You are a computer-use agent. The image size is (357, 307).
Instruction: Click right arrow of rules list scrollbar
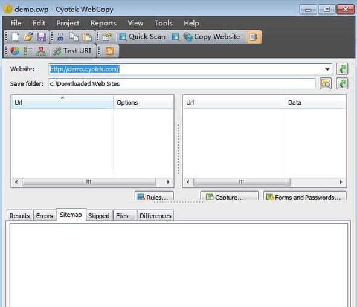[169, 182]
